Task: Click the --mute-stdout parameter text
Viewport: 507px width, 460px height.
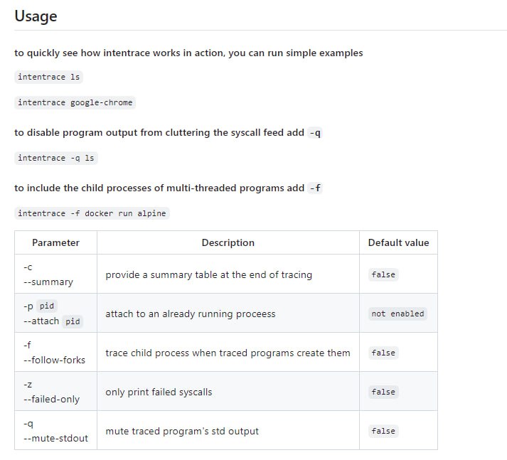Action: coord(55,438)
